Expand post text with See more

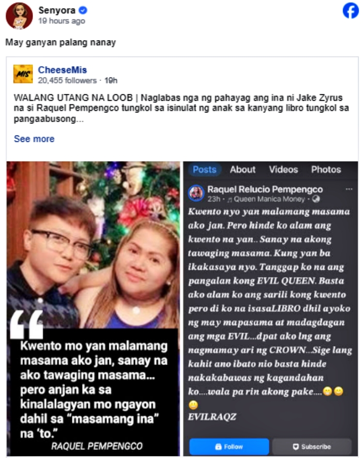point(34,139)
